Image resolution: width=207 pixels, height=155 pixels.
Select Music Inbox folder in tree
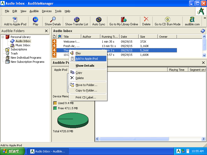click(x=23, y=45)
